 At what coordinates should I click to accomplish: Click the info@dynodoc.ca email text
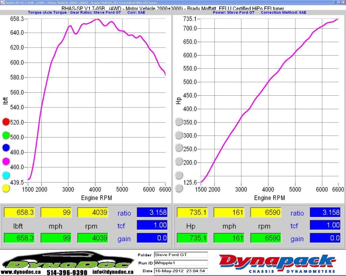113,272
